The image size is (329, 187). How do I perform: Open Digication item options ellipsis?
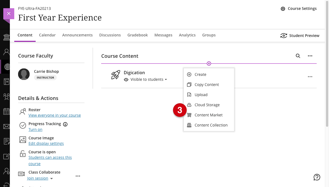point(310,77)
